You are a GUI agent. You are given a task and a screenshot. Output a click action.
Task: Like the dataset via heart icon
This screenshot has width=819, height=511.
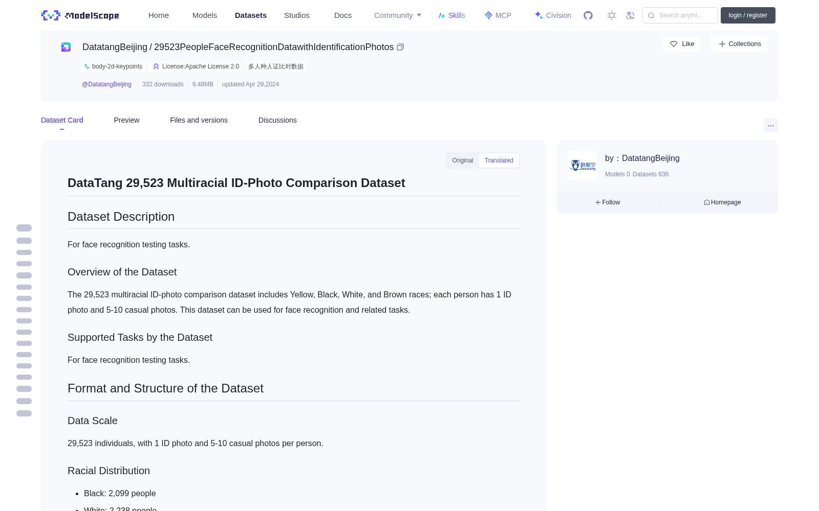click(681, 44)
